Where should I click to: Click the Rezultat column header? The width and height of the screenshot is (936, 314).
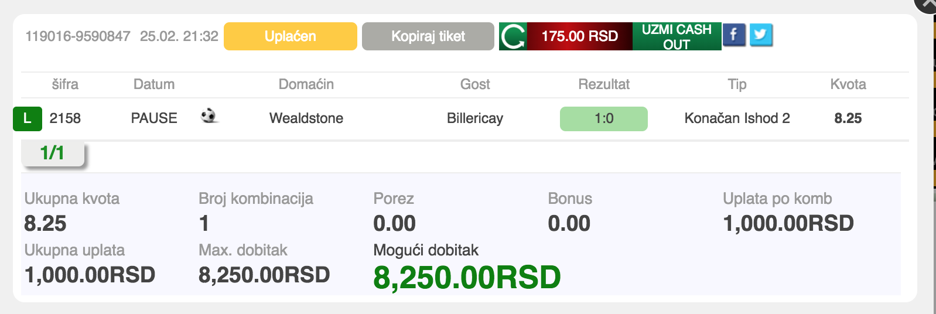tap(604, 84)
